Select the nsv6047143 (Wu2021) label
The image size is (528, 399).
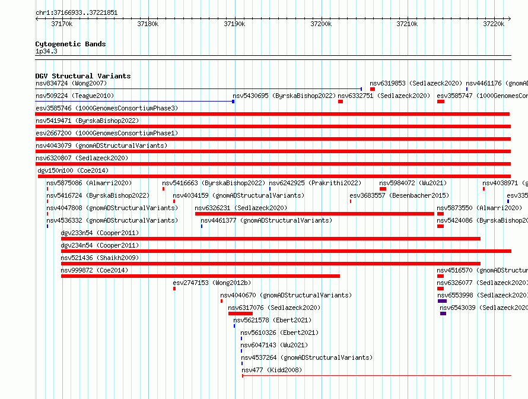pos(274,345)
